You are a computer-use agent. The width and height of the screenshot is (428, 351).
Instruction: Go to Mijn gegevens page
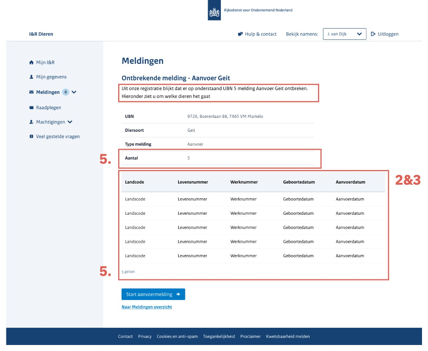51,77
